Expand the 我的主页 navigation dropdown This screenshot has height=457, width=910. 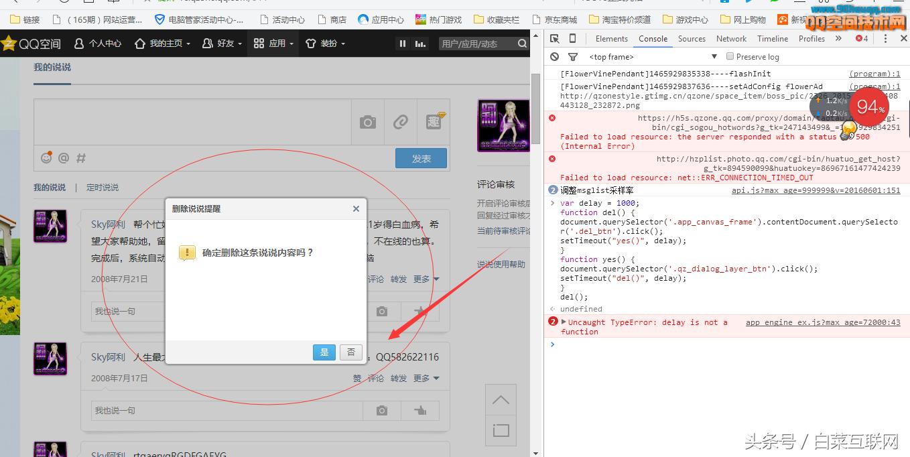click(163, 44)
